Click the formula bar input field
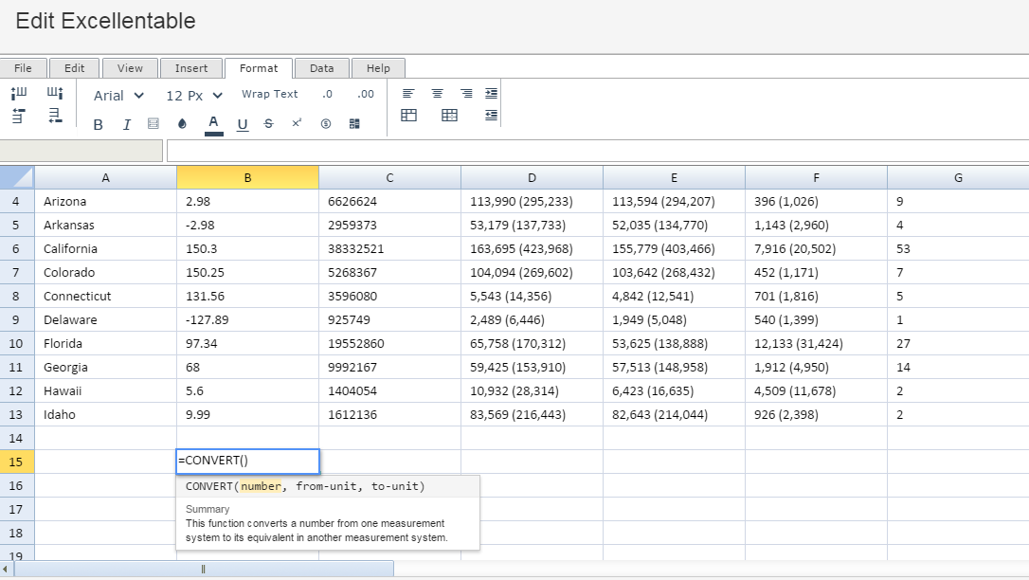This screenshot has width=1029, height=580. point(597,151)
